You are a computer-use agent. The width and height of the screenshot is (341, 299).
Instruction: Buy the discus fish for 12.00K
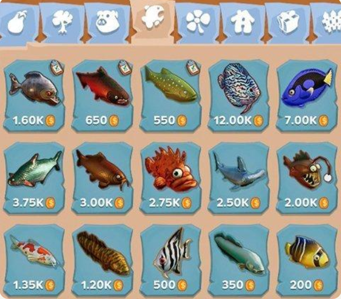[239, 96]
